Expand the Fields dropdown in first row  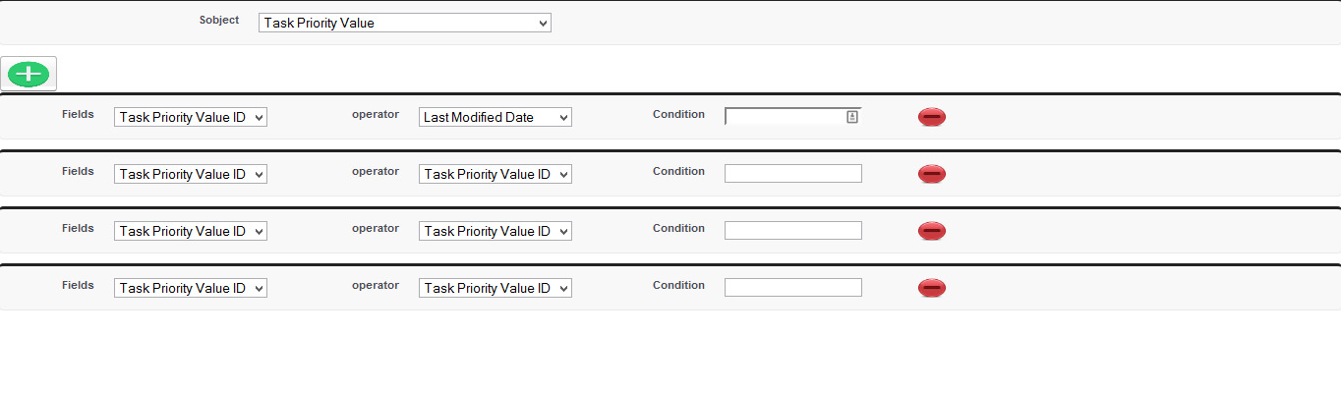pyautogui.click(x=190, y=117)
